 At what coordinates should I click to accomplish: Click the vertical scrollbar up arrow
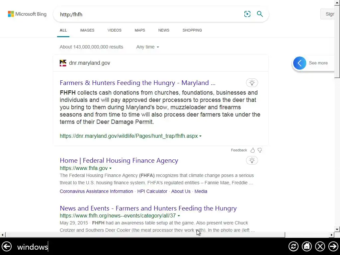point(337,2)
